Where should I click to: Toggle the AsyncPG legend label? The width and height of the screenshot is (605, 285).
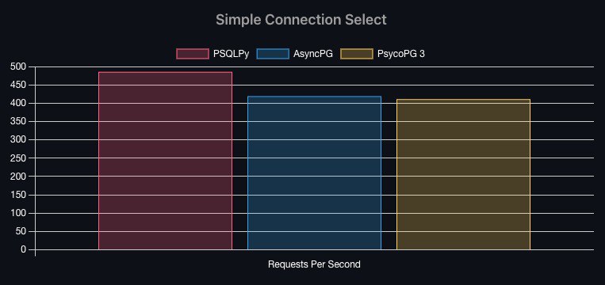tap(313, 54)
